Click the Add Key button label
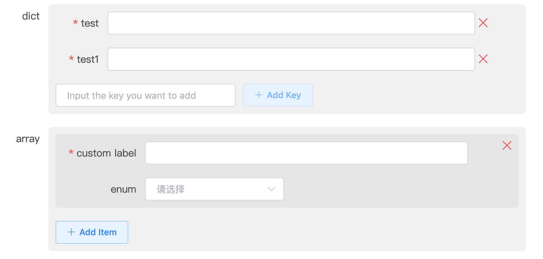This screenshot has height=259, width=543. [x=284, y=95]
